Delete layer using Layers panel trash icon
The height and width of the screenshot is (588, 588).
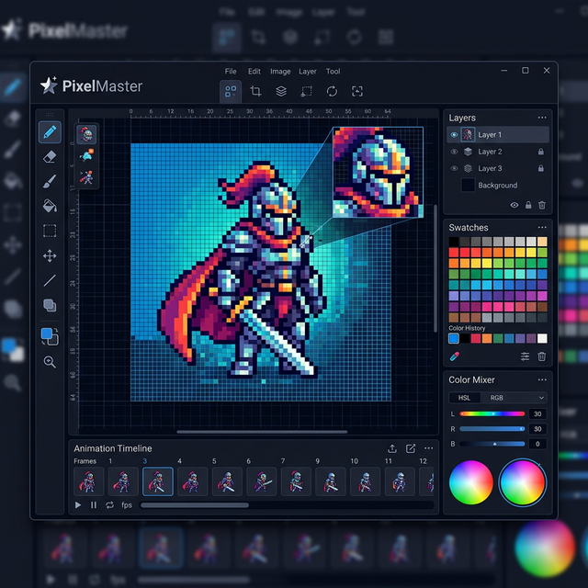[542, 205]
